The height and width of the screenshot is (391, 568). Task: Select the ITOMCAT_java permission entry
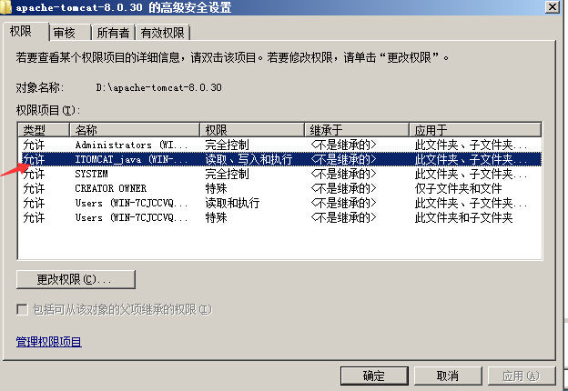(x=279, y=159)
